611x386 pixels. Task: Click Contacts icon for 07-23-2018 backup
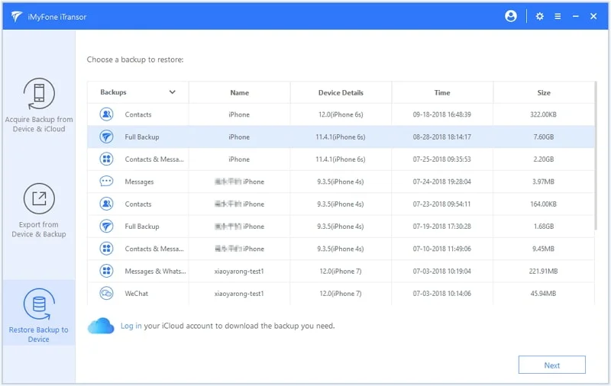[x=106, y=204]
